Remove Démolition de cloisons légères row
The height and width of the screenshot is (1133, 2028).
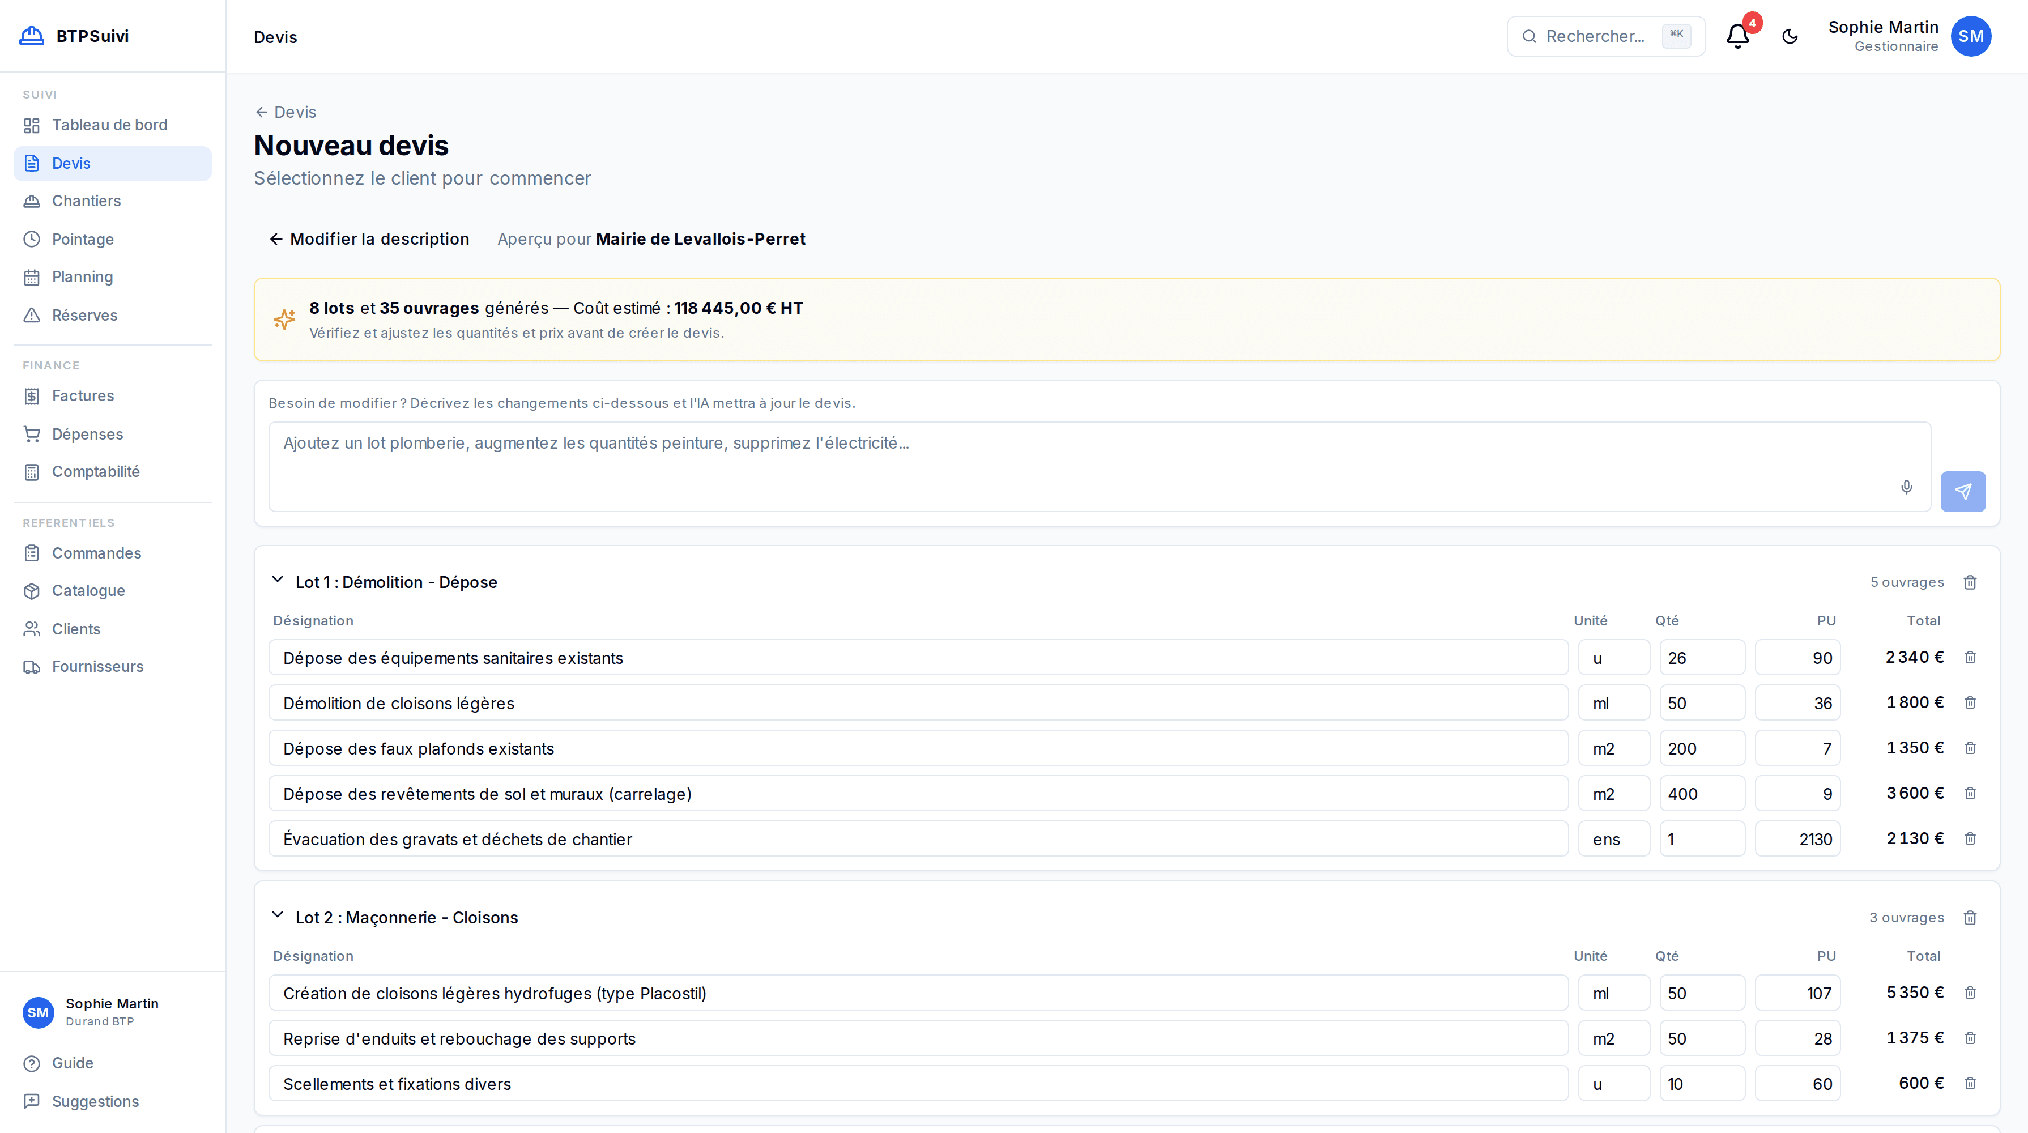pyautogui.click(x=1970, y=702)
